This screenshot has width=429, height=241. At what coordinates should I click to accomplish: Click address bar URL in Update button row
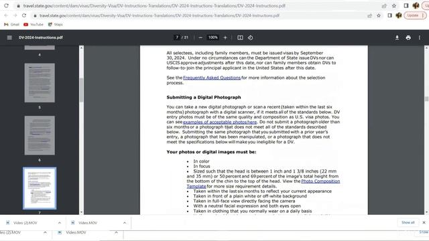coord(160,15)
